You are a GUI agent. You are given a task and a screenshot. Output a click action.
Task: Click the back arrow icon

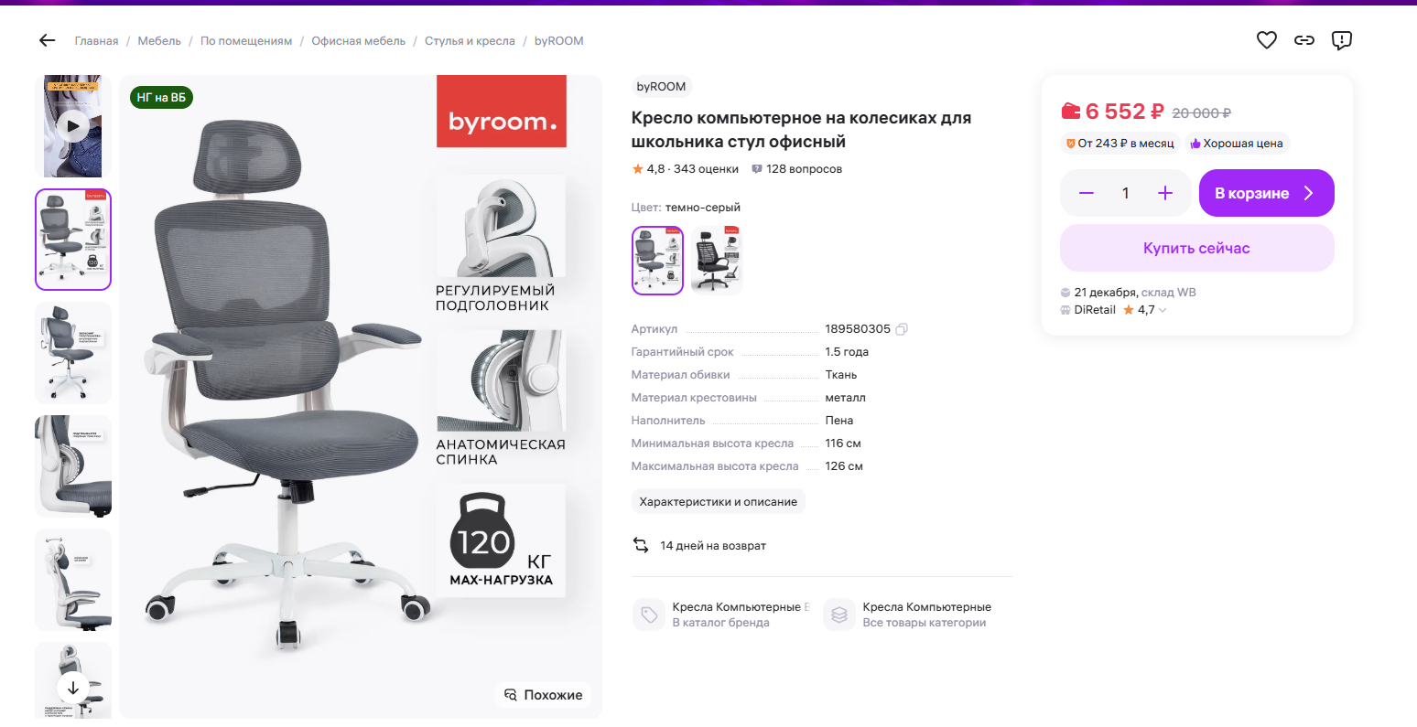pyautogui.click(x=48, y=40)
